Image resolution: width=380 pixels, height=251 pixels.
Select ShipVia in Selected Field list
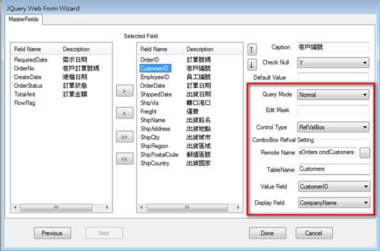pos(150,103)
